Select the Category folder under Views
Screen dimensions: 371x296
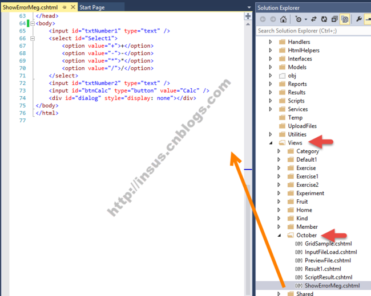pos(308,151)
